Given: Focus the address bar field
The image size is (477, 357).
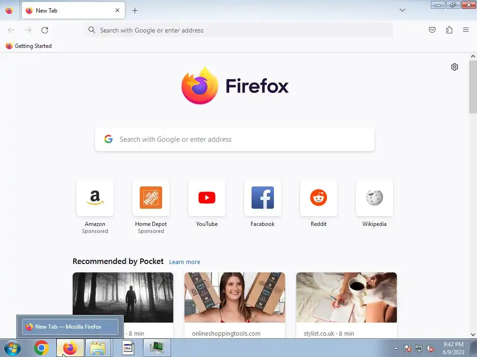Looking at the screenshot, I should pos(239,30).
